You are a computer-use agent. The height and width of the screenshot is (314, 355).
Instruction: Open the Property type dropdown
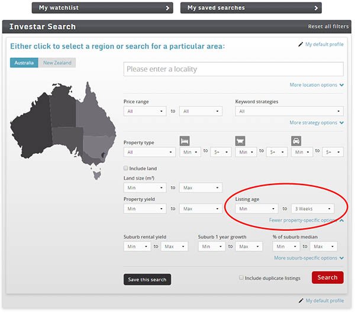click(150, 152)
